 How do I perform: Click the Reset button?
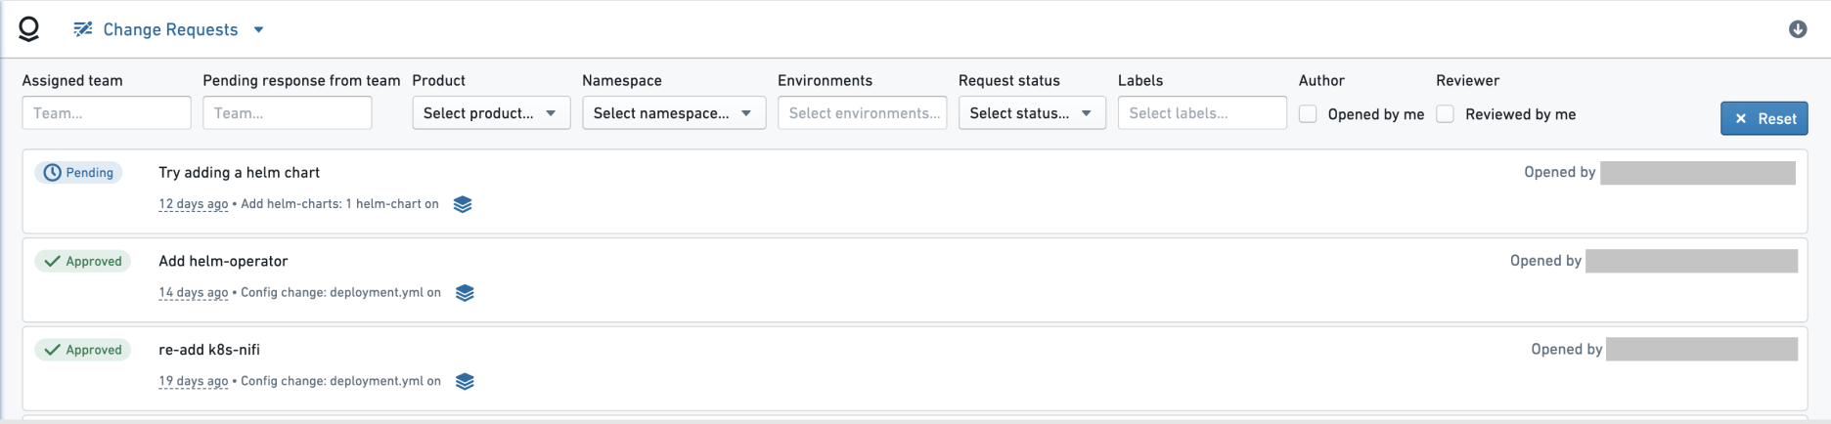coord(1764,118)
